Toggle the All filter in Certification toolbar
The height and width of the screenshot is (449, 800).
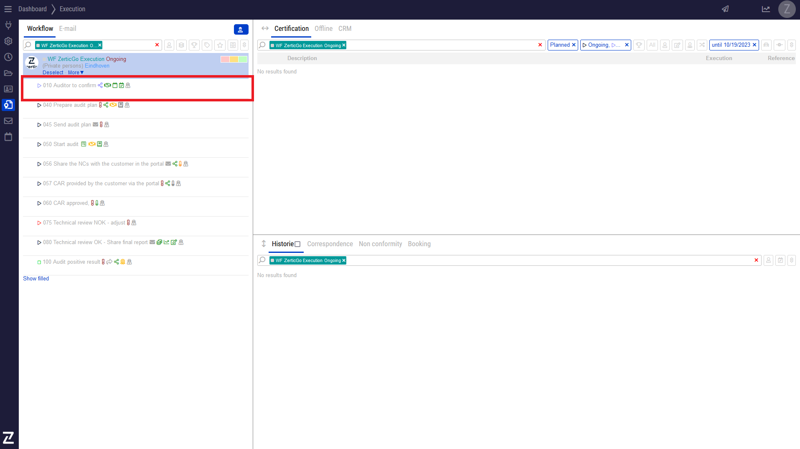[652, 45]
